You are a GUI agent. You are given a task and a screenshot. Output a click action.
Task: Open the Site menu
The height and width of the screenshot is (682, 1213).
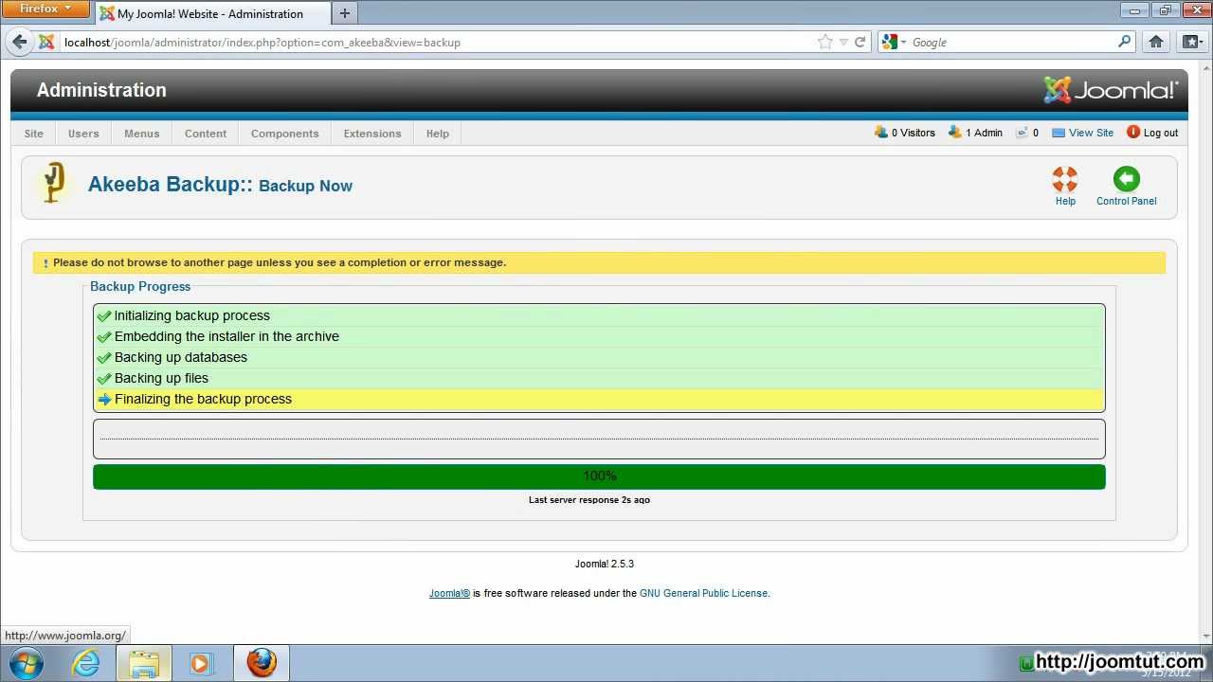tap(34, 134)
